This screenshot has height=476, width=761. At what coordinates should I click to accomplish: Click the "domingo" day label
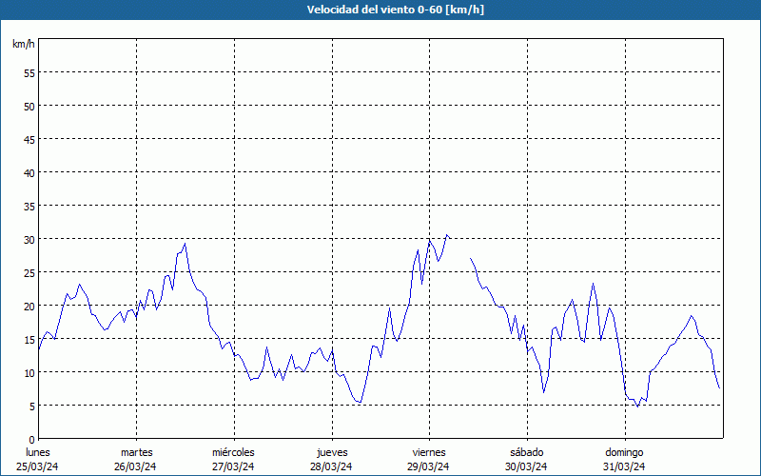pos(624,452)
